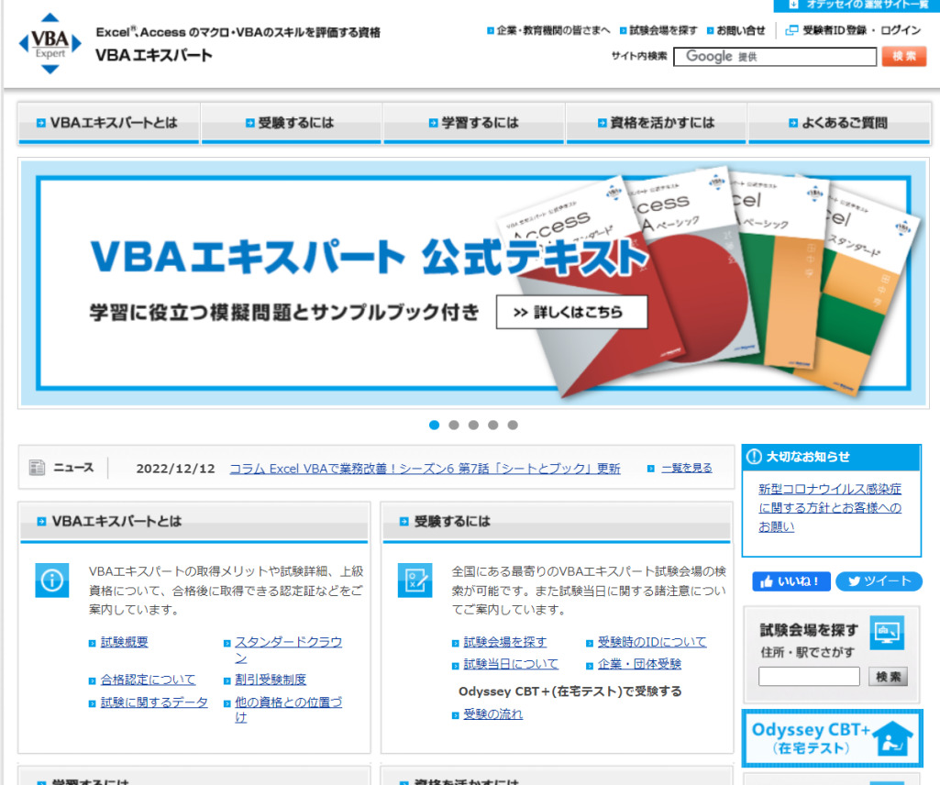Open the blue info icon under VBAエキスパートとは
This screenshot has height=785, width=940.
tap(52, 580)
